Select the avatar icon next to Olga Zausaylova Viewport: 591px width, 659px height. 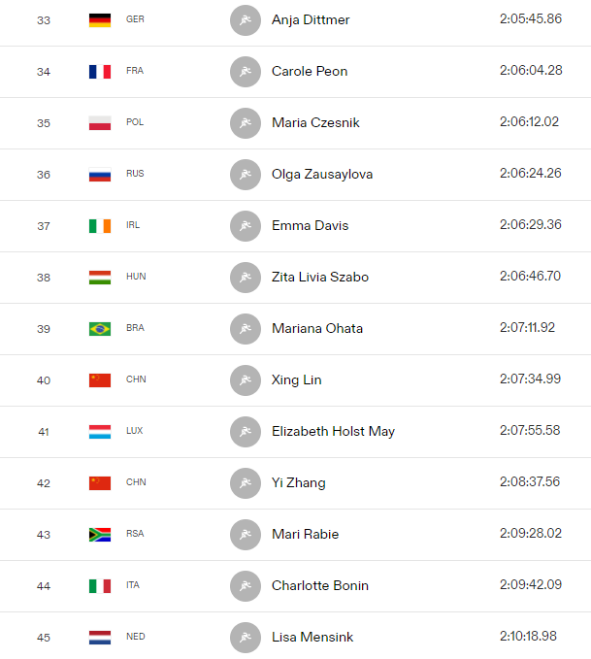coord(246,175)
